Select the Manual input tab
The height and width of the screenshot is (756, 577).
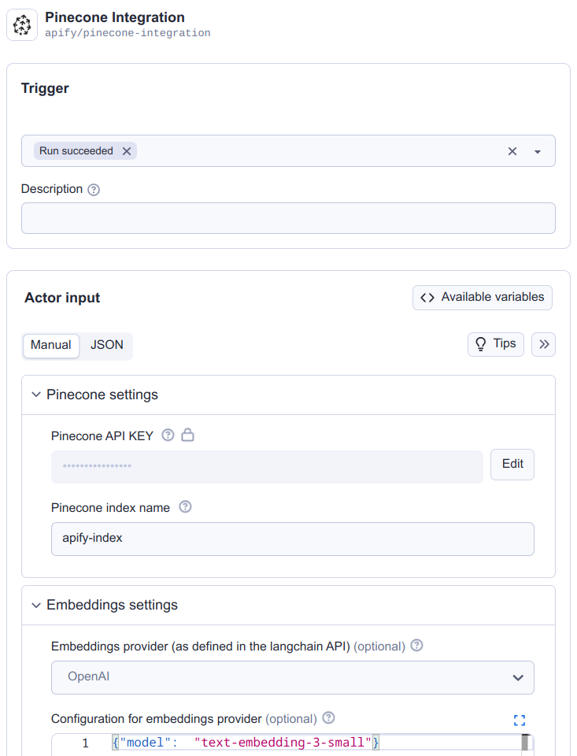(50, 345)
